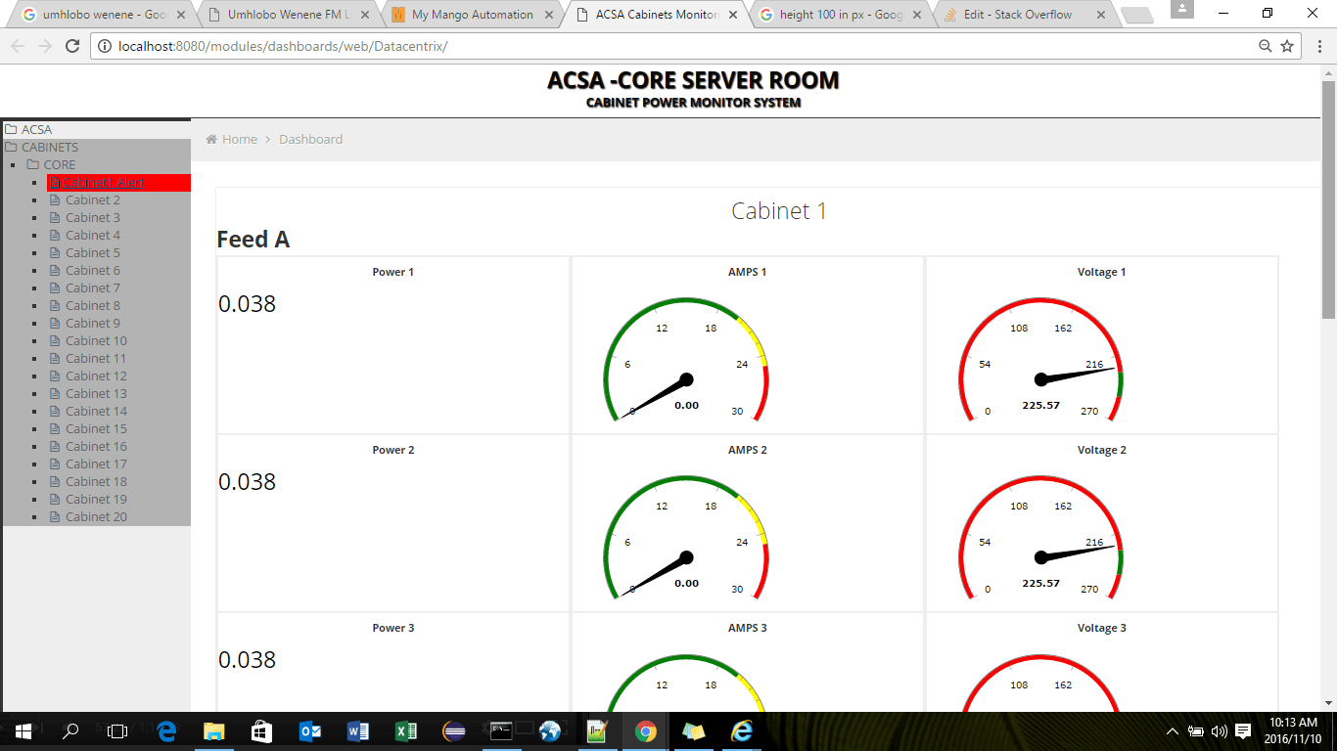Click the Voltage 2 gauge dial
This screenshot has width=1337, height=751.
point(1040,538)
